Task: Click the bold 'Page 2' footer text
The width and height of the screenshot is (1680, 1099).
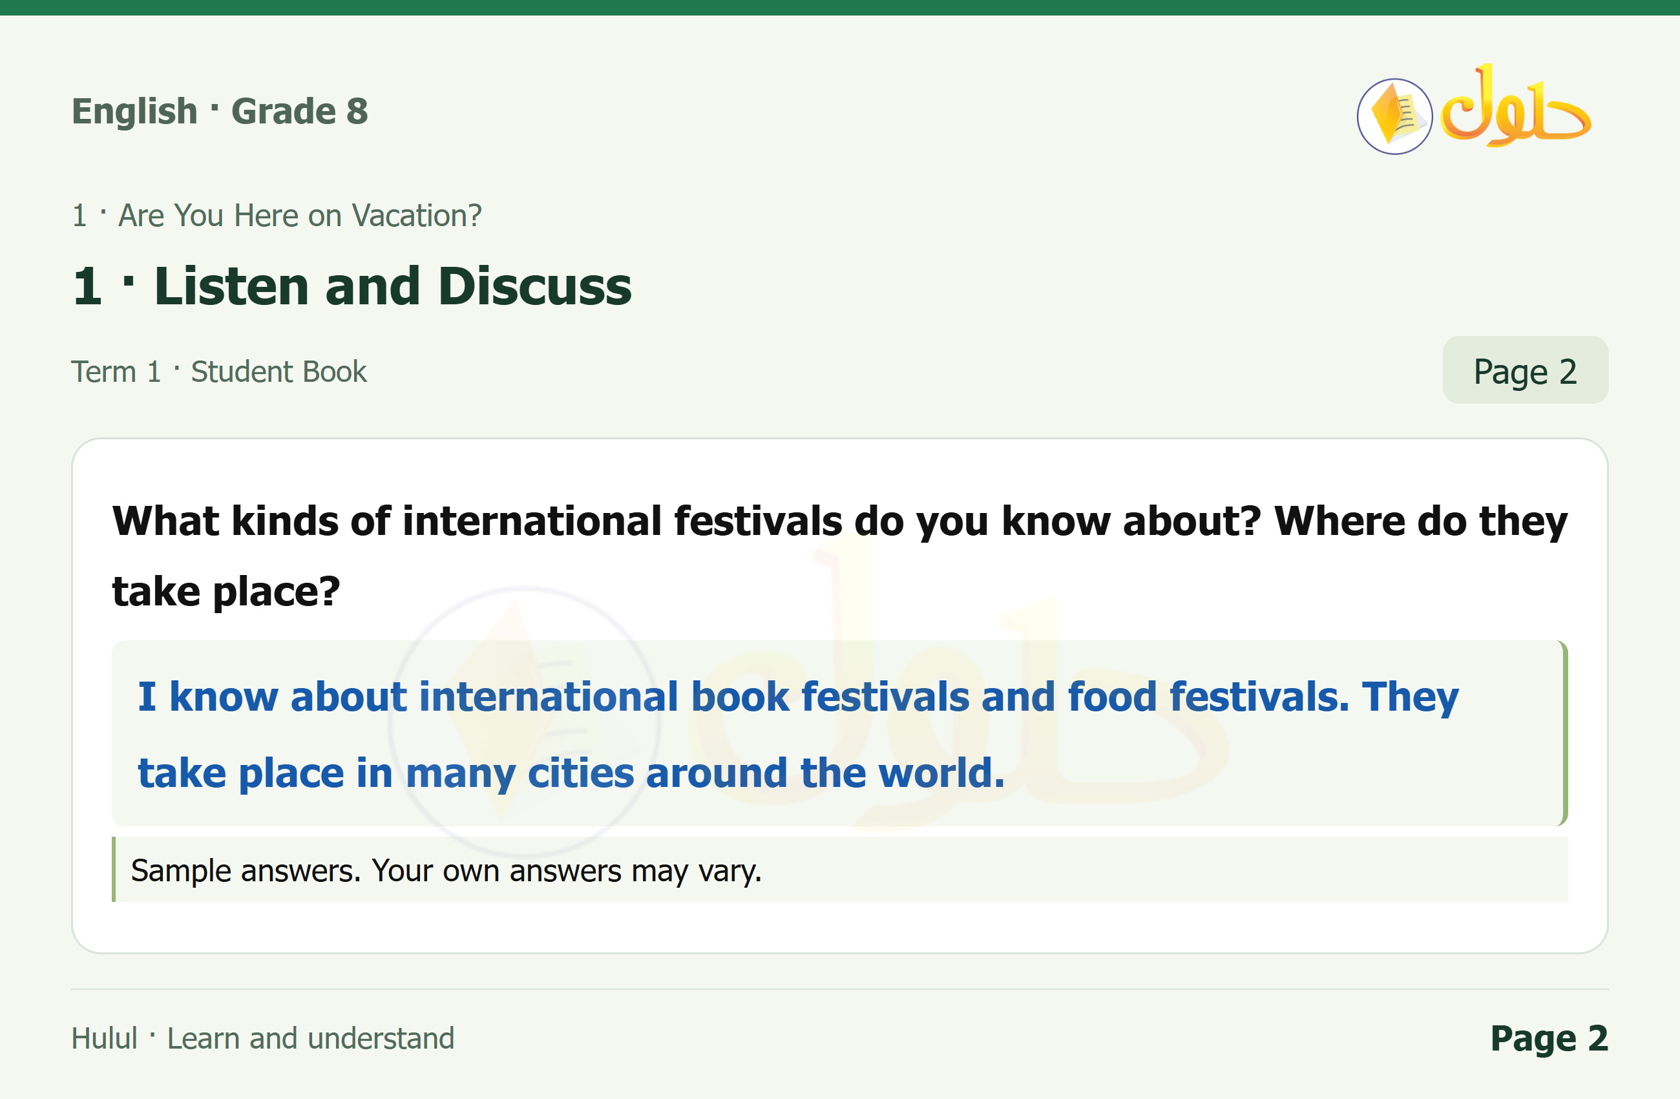Action: 1549,1038
